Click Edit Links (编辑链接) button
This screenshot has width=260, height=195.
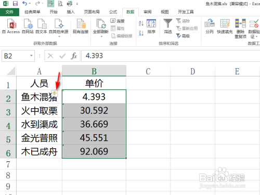point(122,36)
